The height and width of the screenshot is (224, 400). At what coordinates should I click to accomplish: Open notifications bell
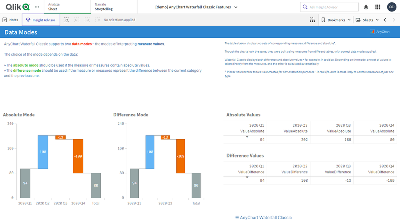pyautogui.click(x=366, y=7)
